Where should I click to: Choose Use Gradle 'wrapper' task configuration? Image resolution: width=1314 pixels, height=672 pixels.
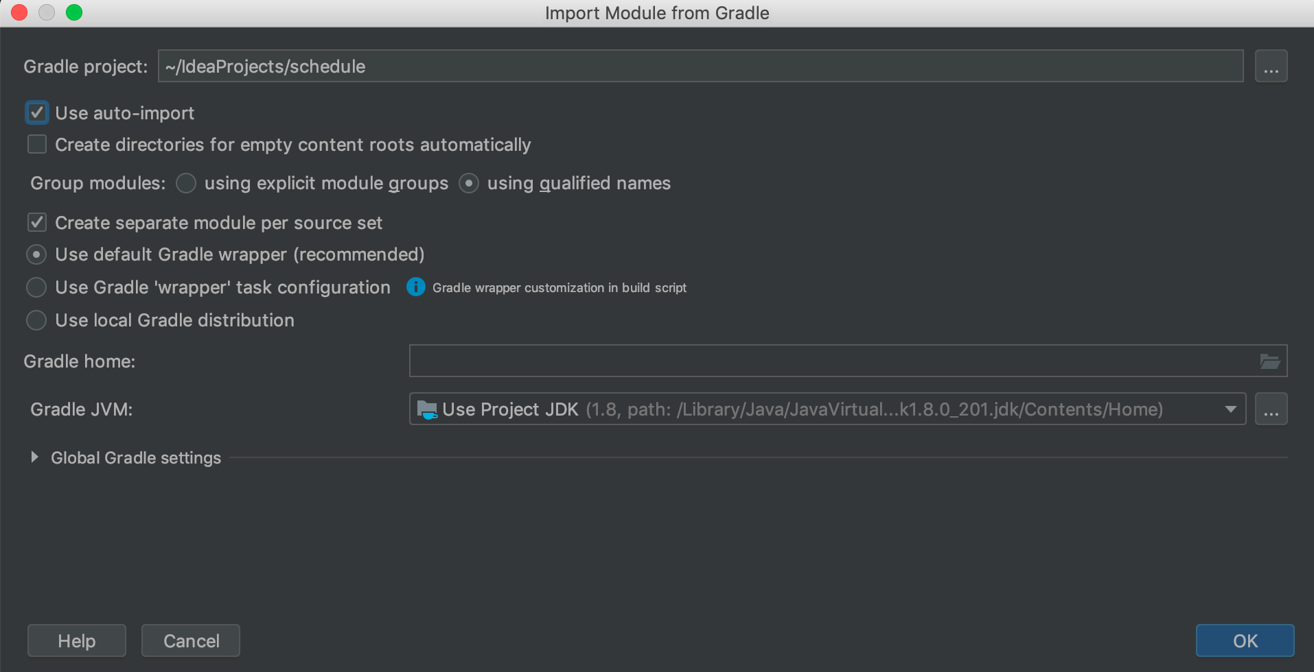(x=36, y=287)
